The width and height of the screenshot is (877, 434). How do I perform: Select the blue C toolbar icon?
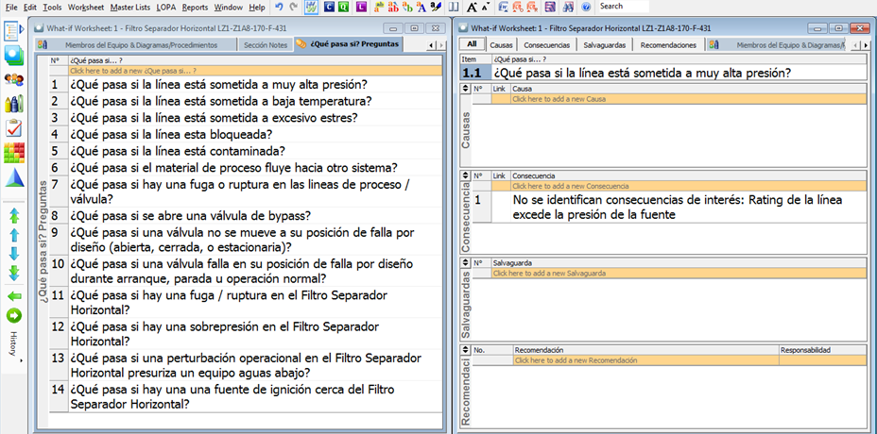click(x=329, y=8)
